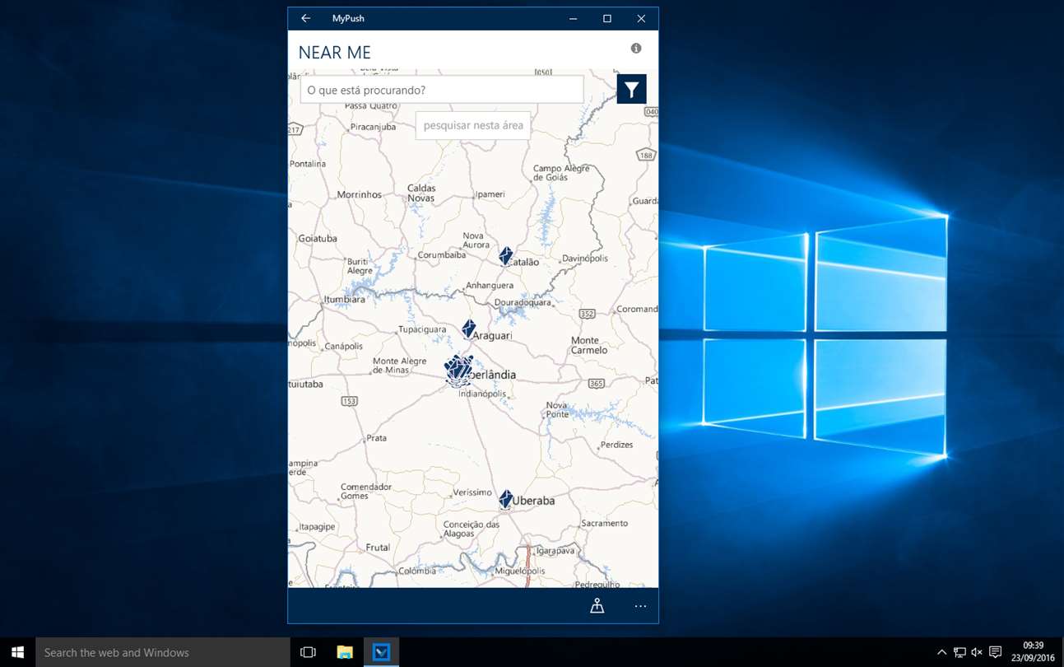Viewport: 1064px width, 667px height.
Task: Click the 'Goiatuba' map label
Action: click(x=318, y=238)
